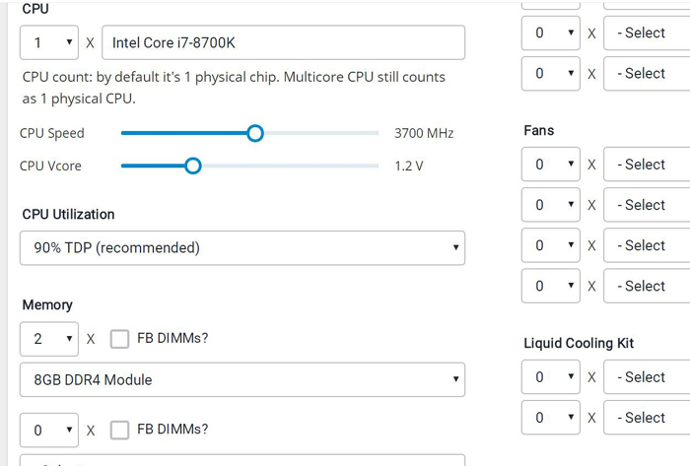Open the Memory quantity dropdown showing 2

point(49,339)
